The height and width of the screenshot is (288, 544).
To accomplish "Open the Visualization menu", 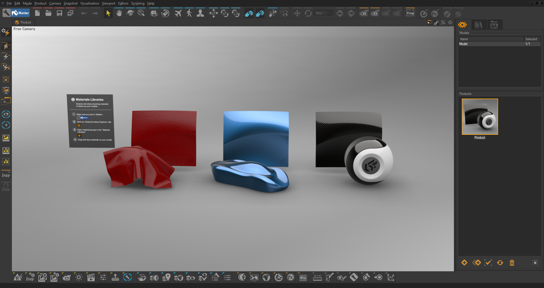I will [x=90, y=3].
